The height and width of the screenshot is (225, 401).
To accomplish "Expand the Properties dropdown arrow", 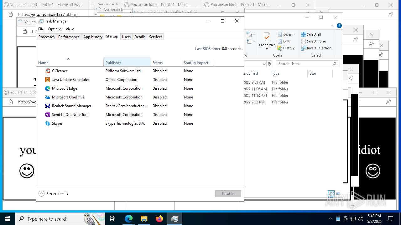I will [267, 49].
